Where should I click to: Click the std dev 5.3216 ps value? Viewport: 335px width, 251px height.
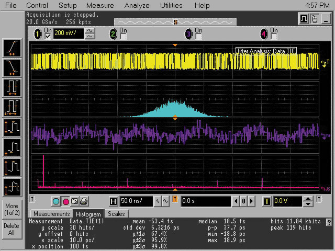165,227
